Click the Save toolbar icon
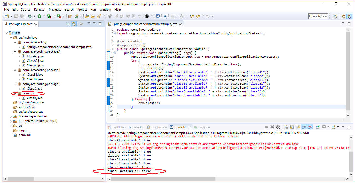Screen dimensions: 355x183 tap(16, 16)
